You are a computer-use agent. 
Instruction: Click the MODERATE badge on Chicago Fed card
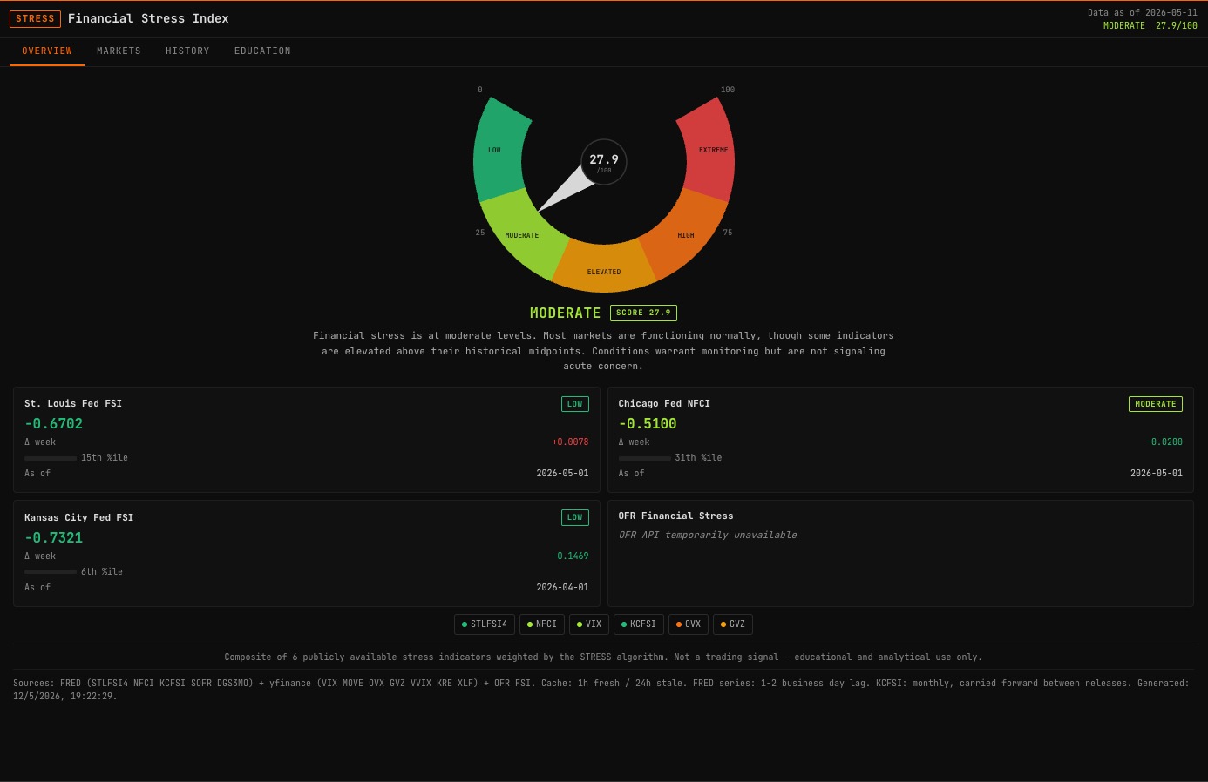[1155, 404]
